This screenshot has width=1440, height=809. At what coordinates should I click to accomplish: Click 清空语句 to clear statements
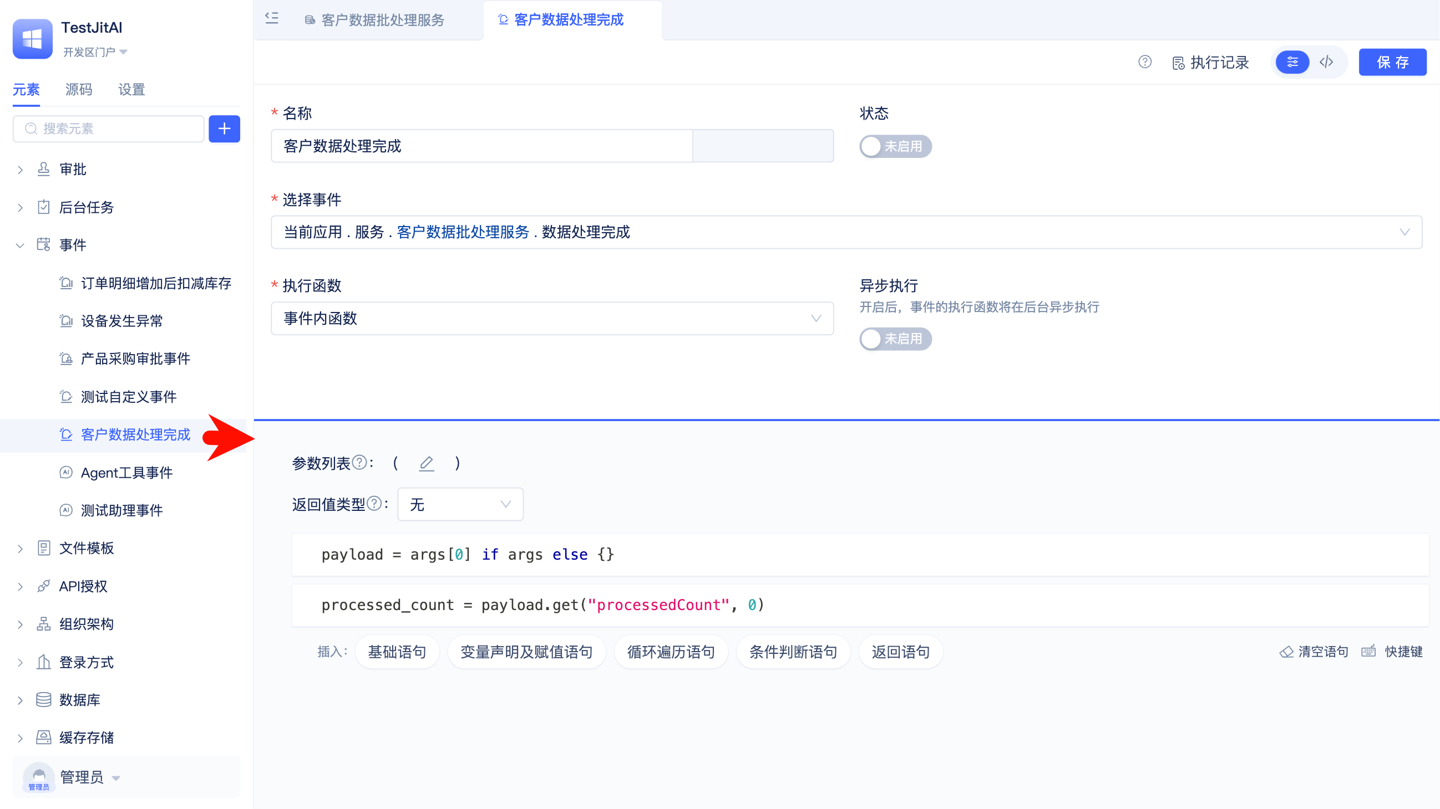click(1314, 652)
